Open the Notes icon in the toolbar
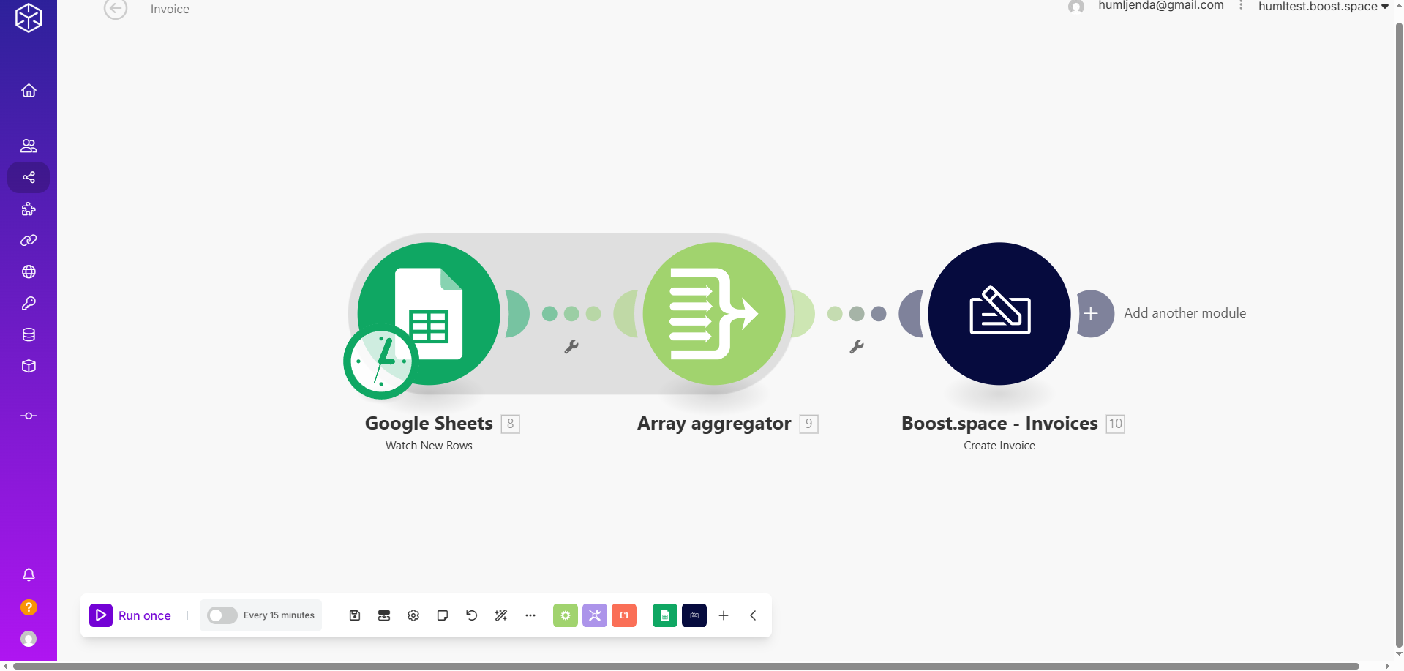1404x671 pixels. [443, 615]
